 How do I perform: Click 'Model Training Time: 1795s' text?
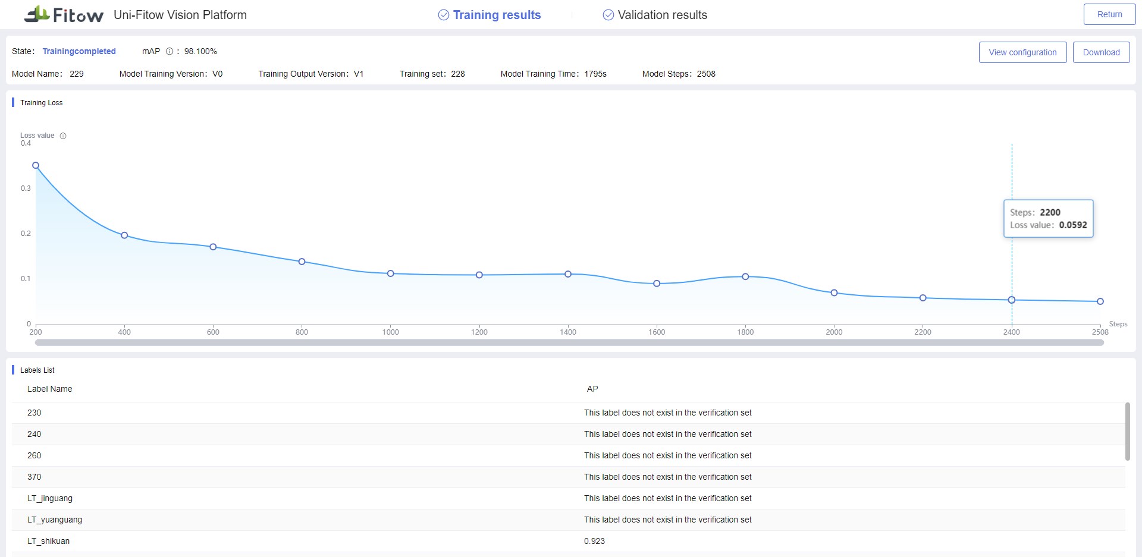(553, 74)
